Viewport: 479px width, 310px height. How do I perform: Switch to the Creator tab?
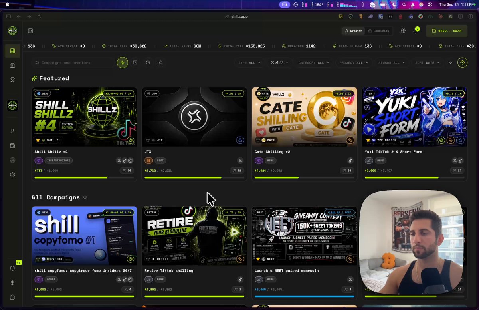tap(354, 31)
